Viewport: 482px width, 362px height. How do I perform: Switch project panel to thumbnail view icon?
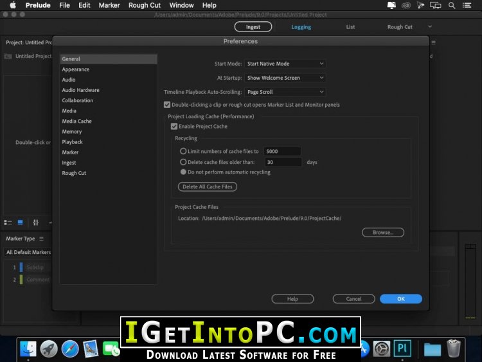pos(21,222)
